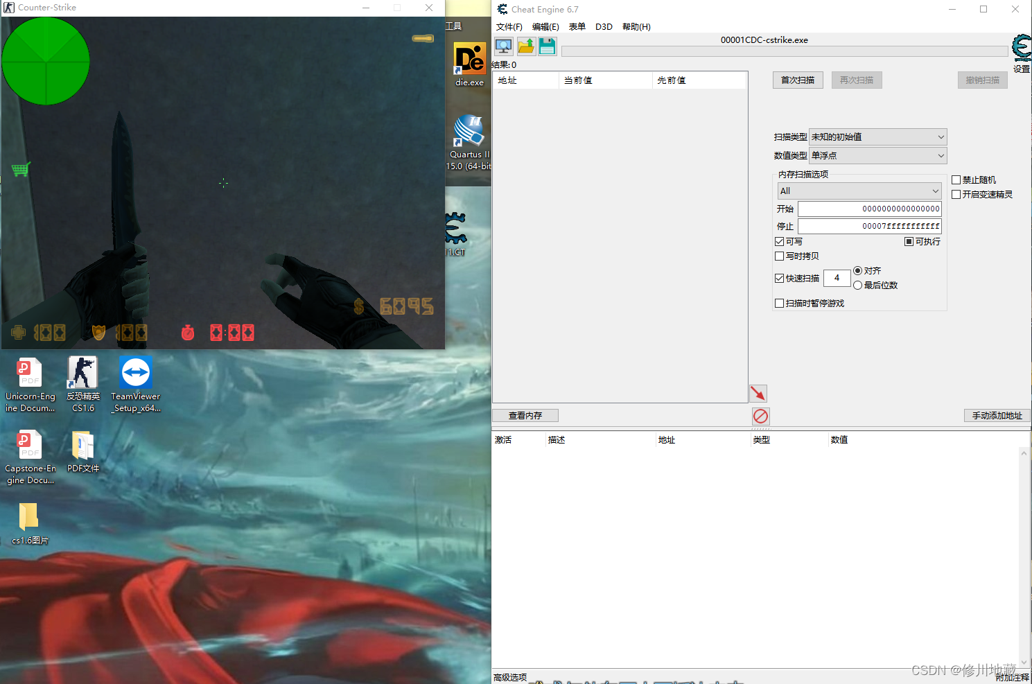Click the 停止 address input field
The width and height of the screenshot is (1032, 684).
click(x=870, y=227)
